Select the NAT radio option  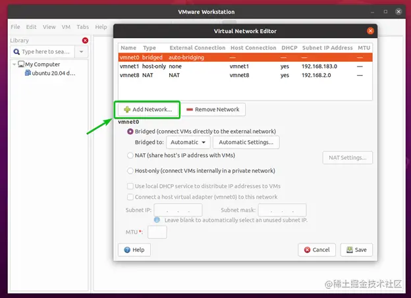[x=130, y=155]
